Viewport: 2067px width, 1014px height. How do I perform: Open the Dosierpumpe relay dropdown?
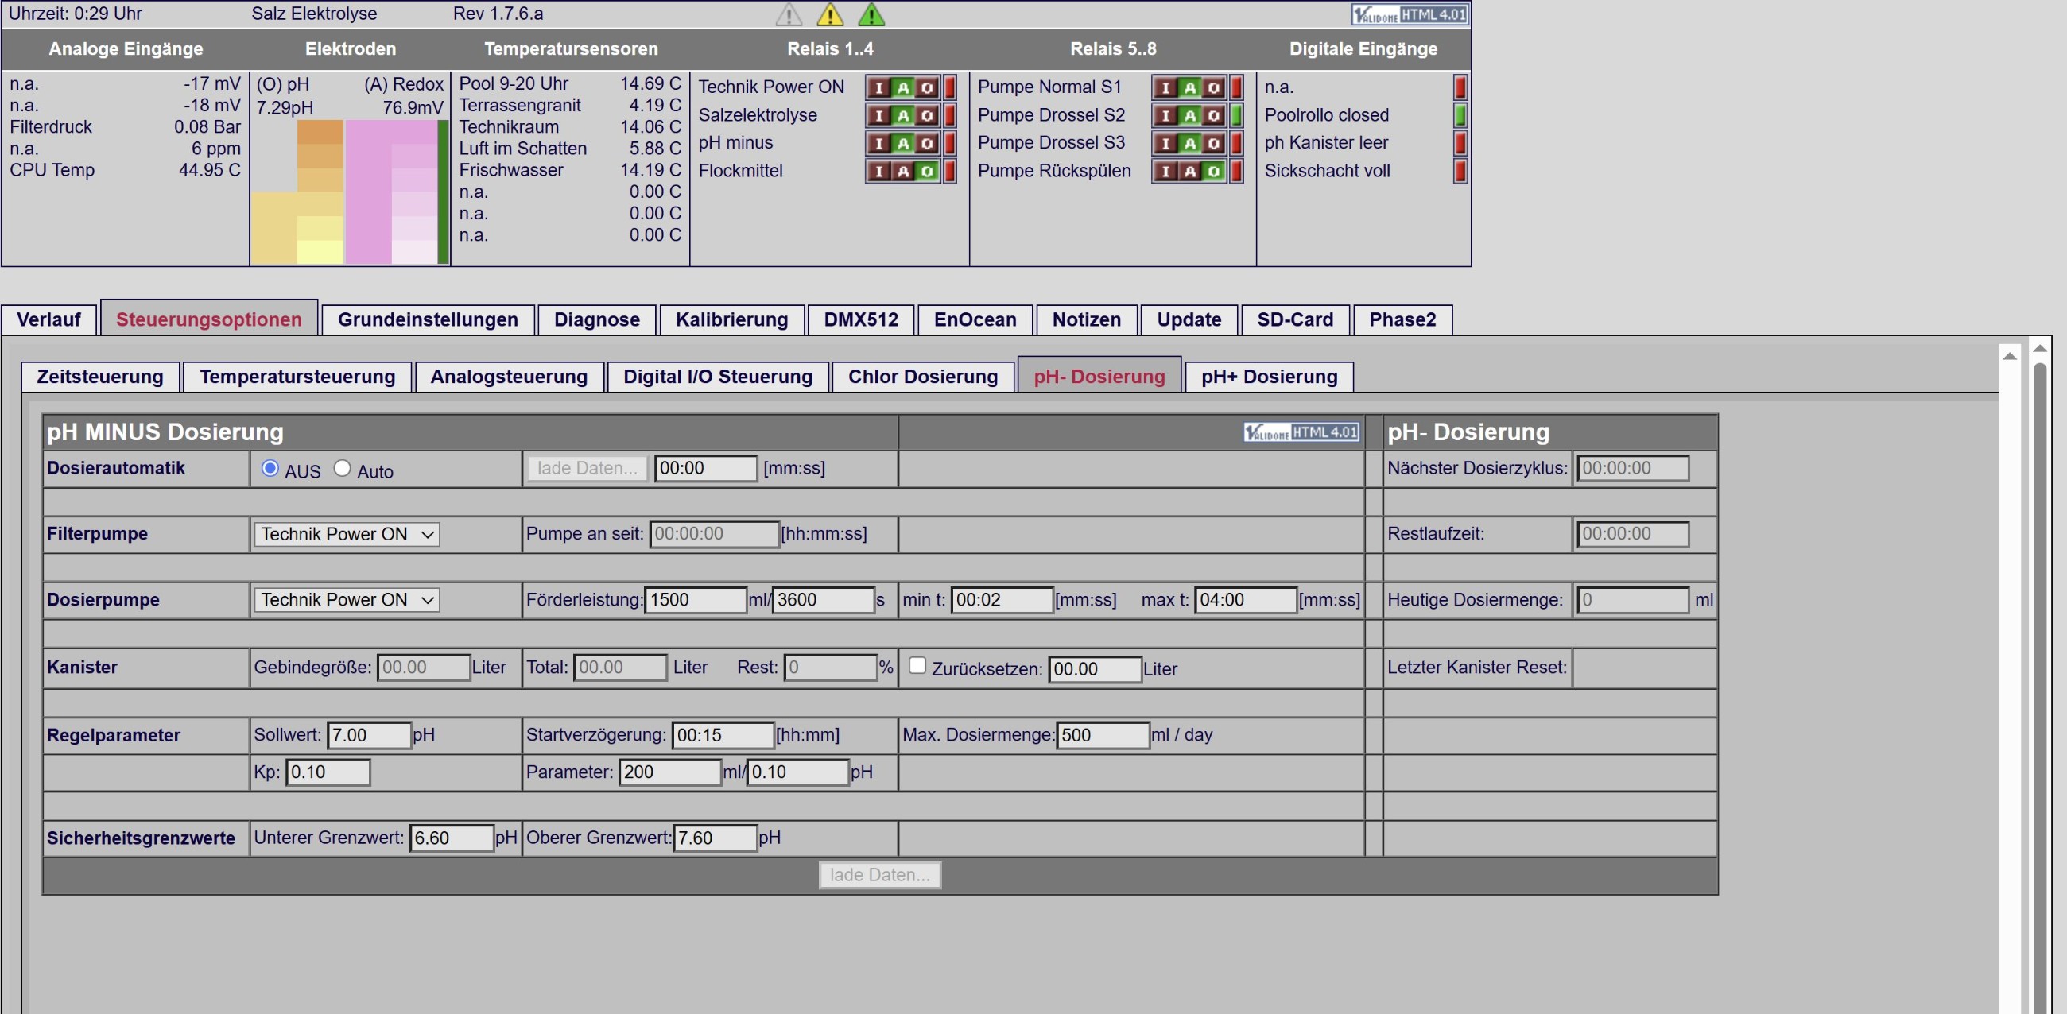point(347,600)
